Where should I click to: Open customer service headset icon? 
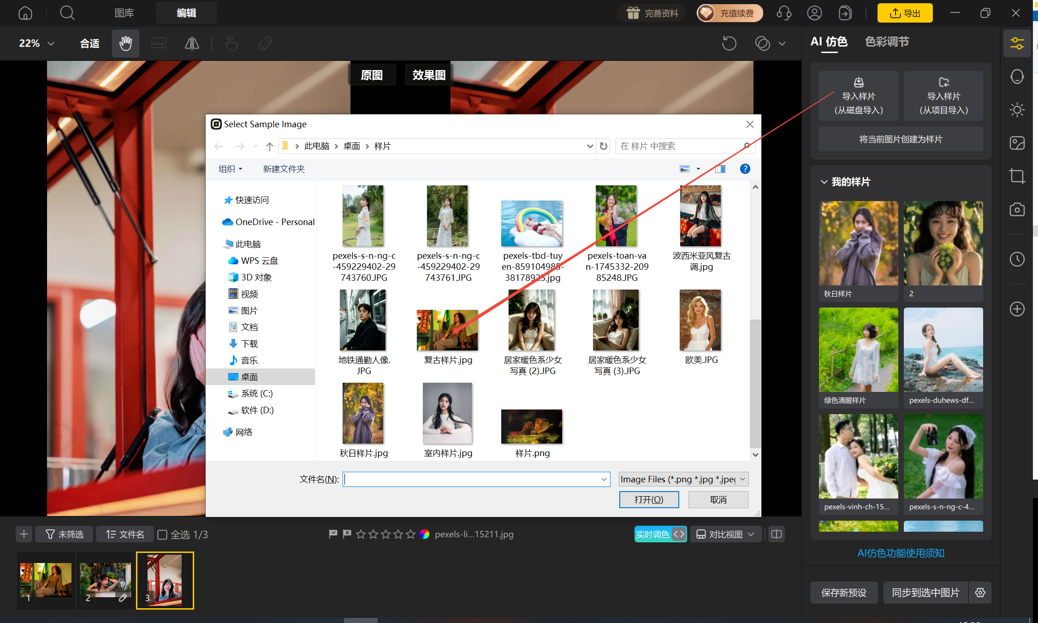[x=784, y=13]
